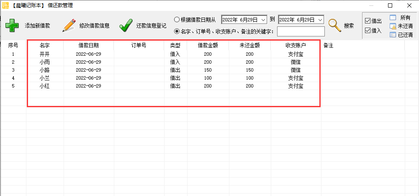Click 借出 type in 小红's row

175,86
